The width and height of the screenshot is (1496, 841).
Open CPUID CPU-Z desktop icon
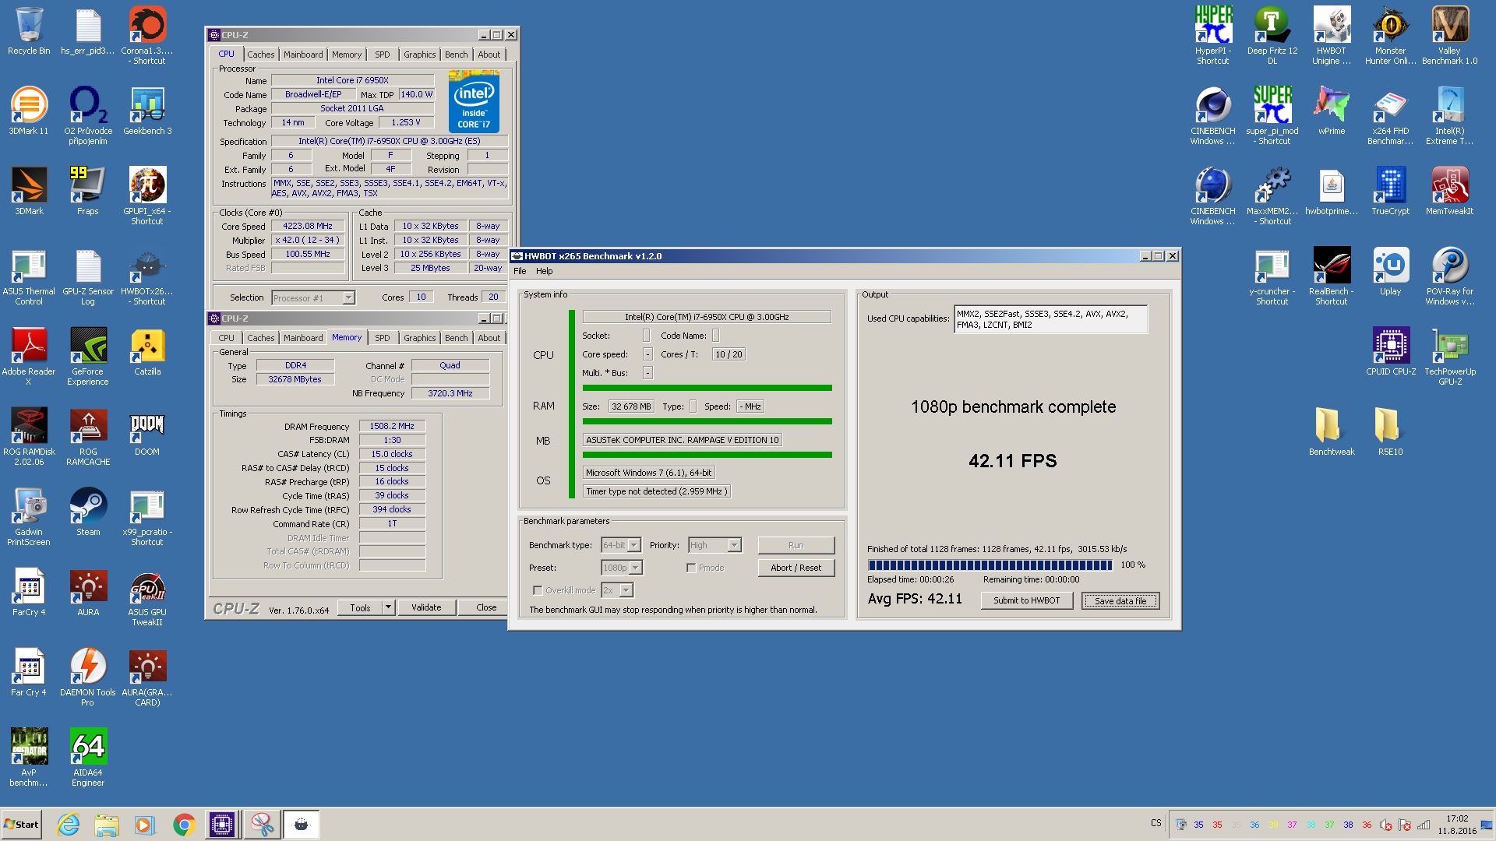pos(1390,351)
